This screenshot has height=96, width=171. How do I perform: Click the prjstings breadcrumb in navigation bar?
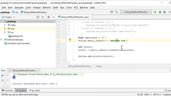[5, 12]
